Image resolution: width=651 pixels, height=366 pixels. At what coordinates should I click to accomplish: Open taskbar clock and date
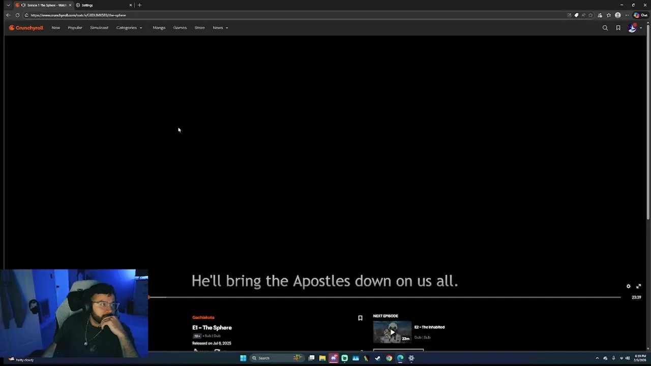(640, 358)
